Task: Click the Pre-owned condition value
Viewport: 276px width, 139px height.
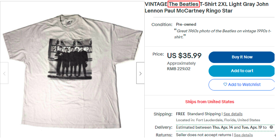Action: coord(186,25)
